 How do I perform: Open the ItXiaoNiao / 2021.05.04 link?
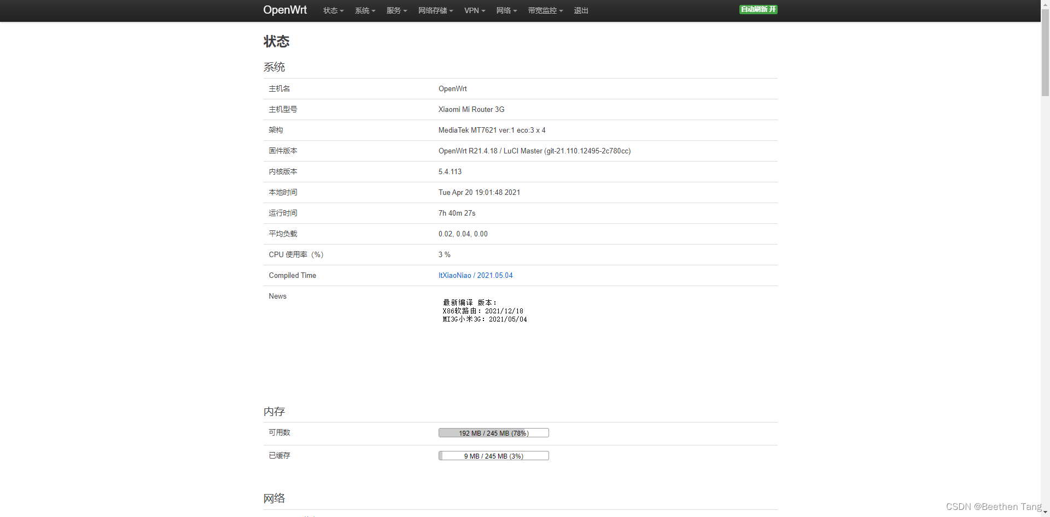point(475,275)
